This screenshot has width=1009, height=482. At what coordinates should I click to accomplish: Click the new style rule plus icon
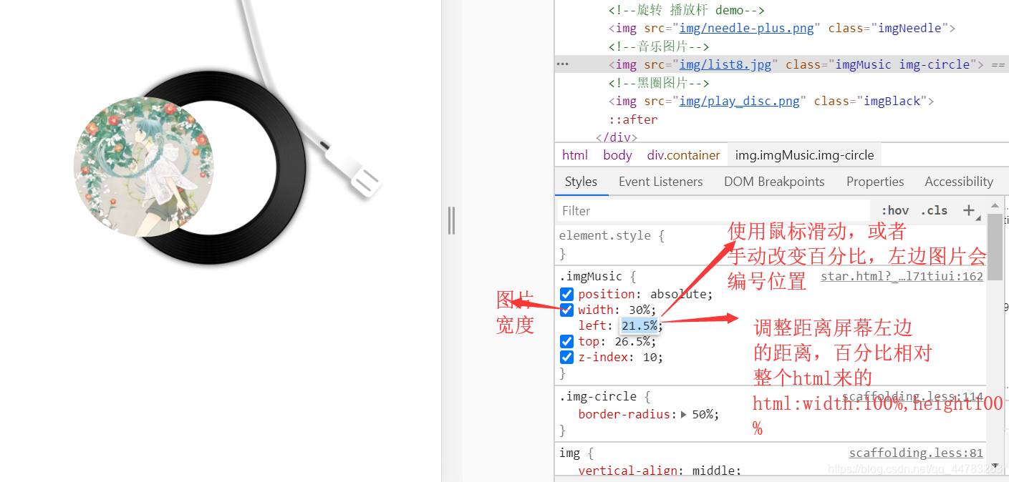point(969,210)
